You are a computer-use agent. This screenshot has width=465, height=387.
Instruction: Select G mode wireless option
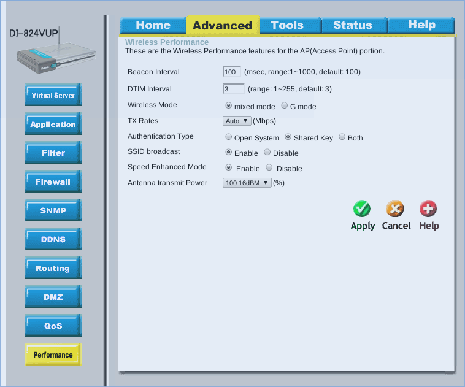coord(284,105)
